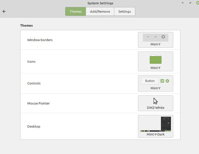Select the green radio button in Controls preview

coord(167,81)
